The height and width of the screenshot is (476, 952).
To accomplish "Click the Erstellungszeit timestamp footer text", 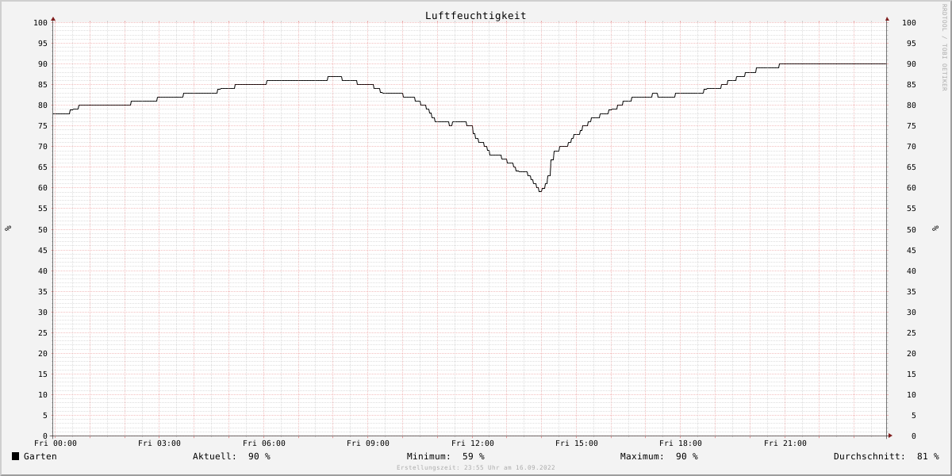I will pos(476,468).
